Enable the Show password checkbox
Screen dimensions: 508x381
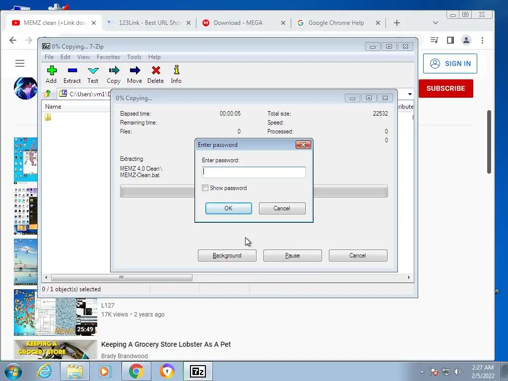[x=205, y=188]
